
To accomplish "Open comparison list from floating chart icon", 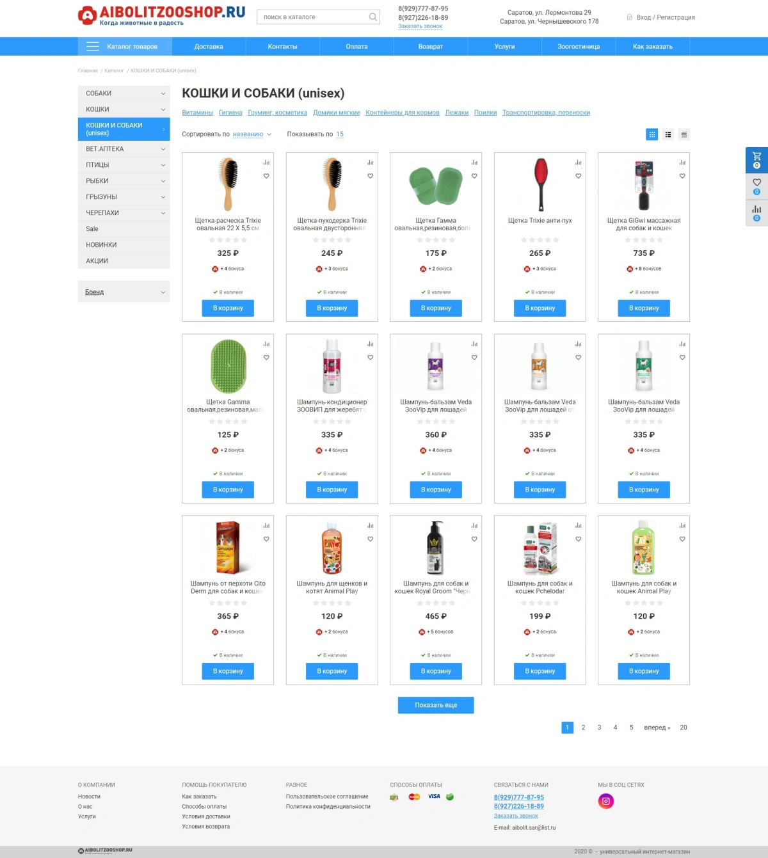I will [756, 213].
